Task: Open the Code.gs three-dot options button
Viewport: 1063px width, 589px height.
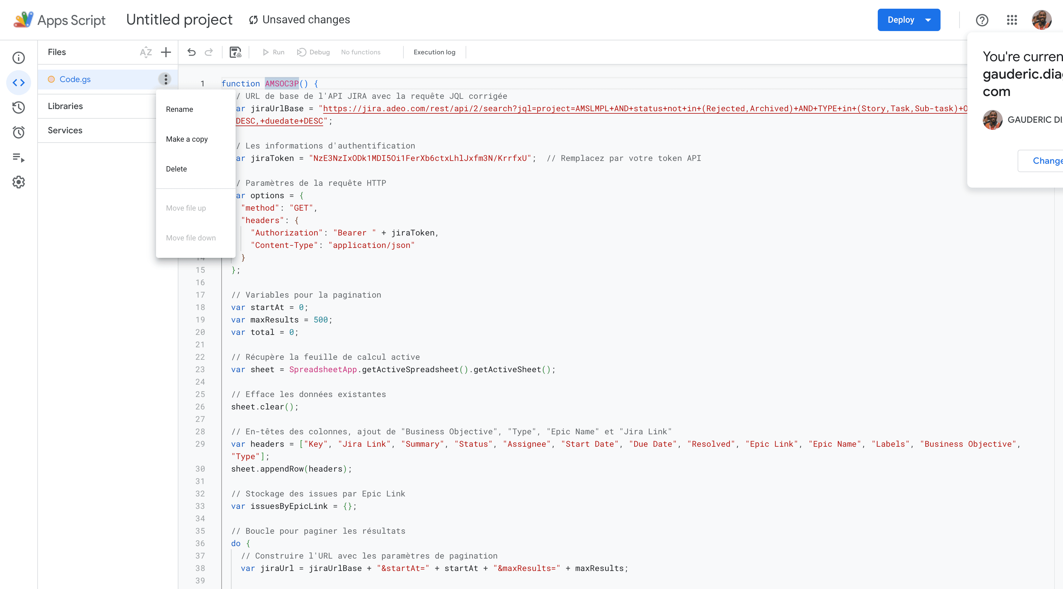Action: (165, 79)
